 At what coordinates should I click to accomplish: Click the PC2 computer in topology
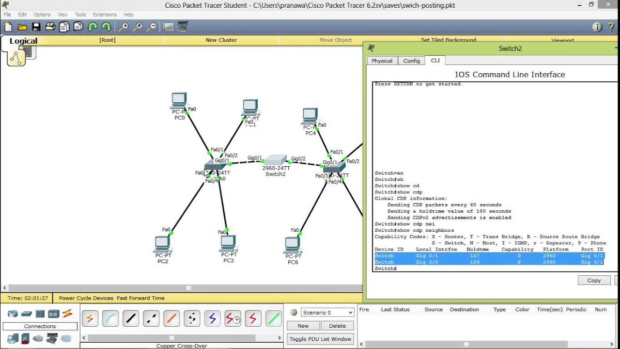coord(162,244)
